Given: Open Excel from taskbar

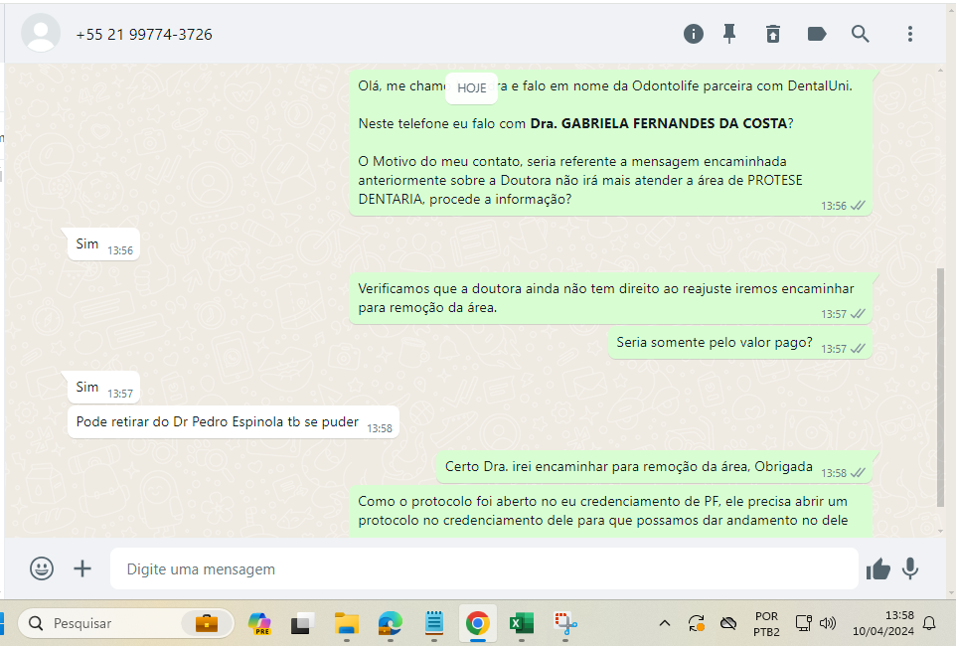Looking at the screenshot, I should tap(522, 623).
